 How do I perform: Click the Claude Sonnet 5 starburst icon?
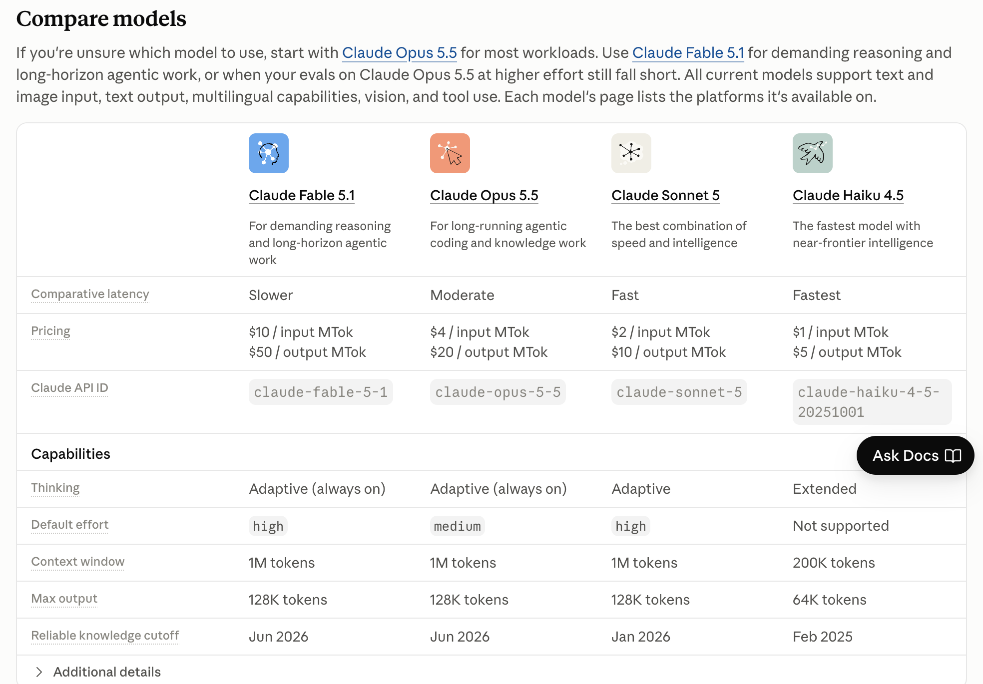[x=631, y=153]
